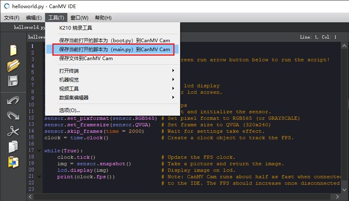Click comment 'Create a clock object to track the FPS.'
This screenshot has width=349, height=201.
coord(228,138)
